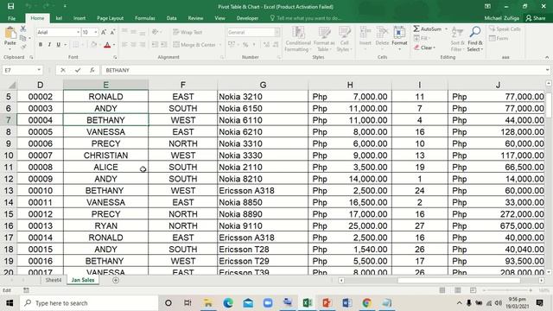Click the Save disk icon in title bar

click(11, 6)
